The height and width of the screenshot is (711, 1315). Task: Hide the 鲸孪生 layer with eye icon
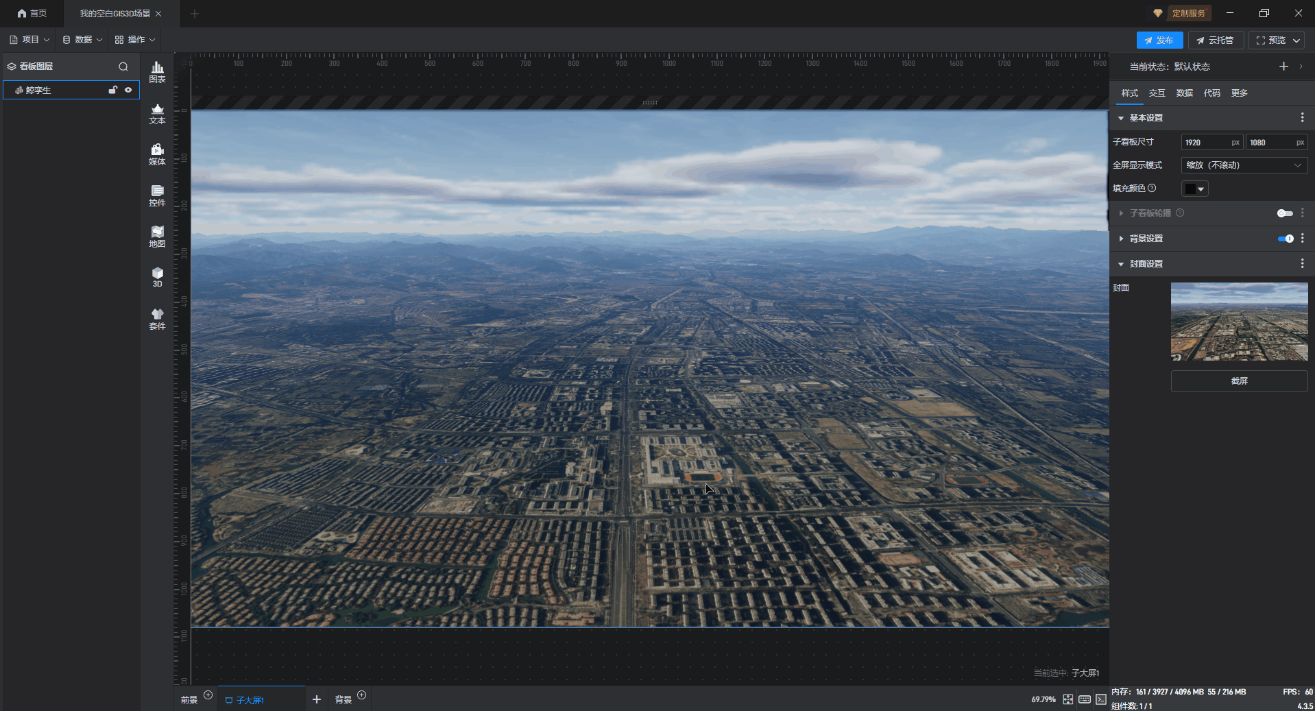point(128,90)
